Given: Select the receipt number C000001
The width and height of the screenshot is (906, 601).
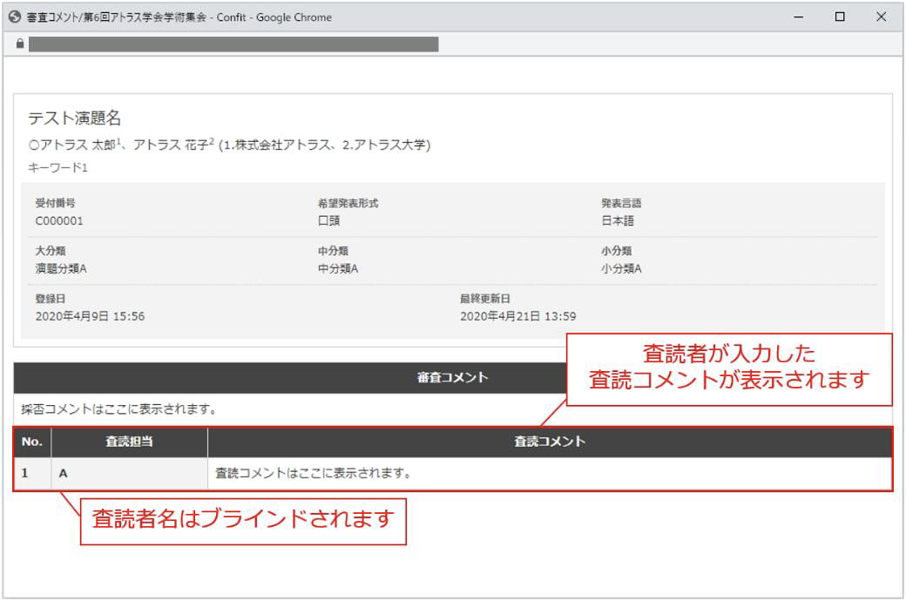Looking at the screenshot, I should click(59, 220).
